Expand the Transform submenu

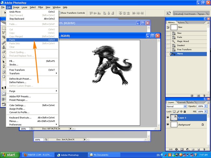[x=32, y=73]
